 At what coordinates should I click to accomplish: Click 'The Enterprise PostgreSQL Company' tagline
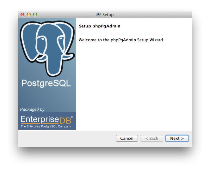(46, 126)
